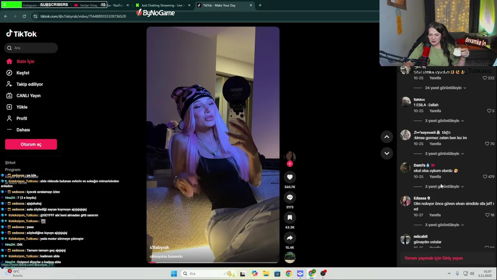Expand '24 yanıt görüntüleyin' replies

(445, 88)
